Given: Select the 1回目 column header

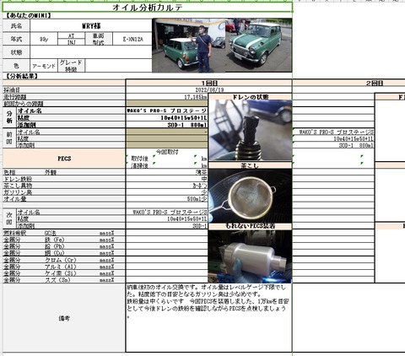Looking at the screenshot, I should (209, 83).
